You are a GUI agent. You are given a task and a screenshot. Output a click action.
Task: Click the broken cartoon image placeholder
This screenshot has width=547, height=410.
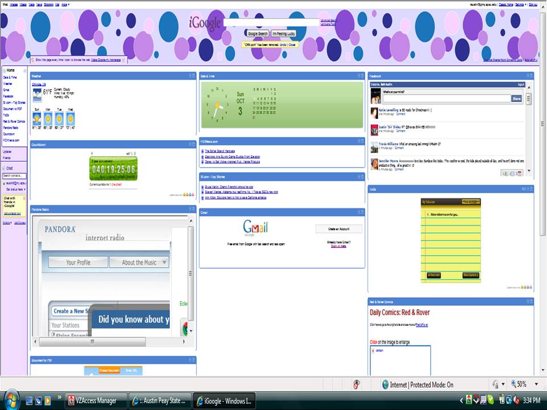point(400,360)
